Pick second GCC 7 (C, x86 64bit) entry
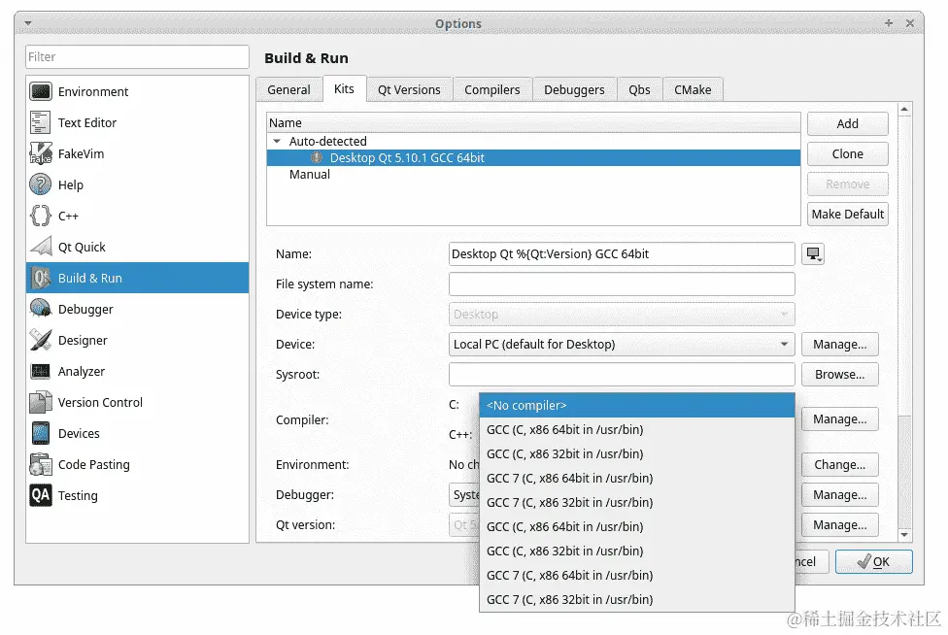This screenshot has width=948, height=635. click(x=636, y=575)
